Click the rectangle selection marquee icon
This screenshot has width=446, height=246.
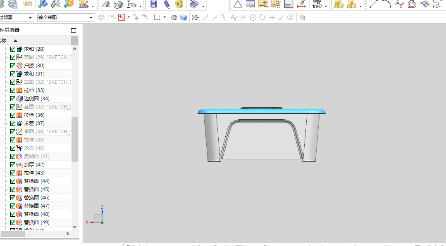[157, 18]
